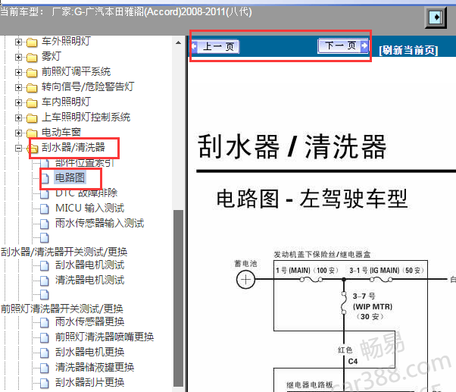Click the DTC 故障排除 document icon
The width and height of the screenshot is (456, 392).
45,193
